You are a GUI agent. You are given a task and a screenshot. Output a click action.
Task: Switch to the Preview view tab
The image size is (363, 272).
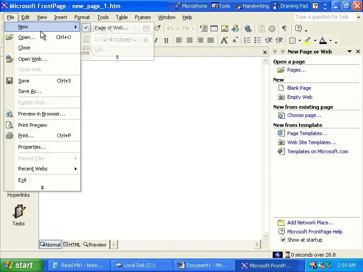coord(95,244)
